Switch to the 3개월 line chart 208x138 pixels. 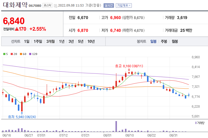(x=50, y=42)
